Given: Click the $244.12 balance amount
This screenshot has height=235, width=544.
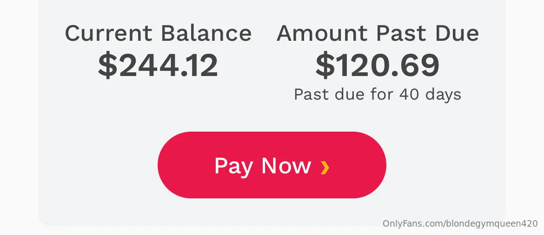Looking at the screenshot, I should tap(158, 65).
